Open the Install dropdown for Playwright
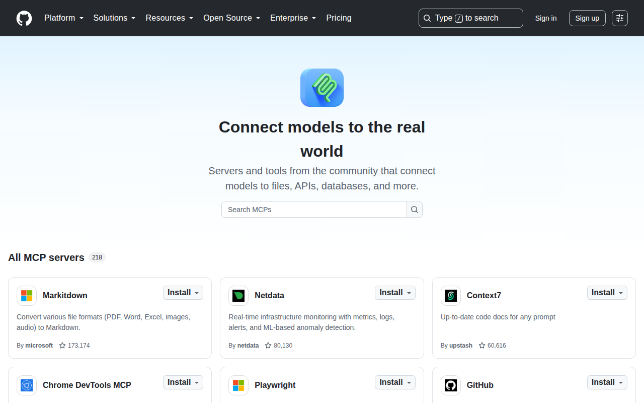644x403 pixels. click(x=395, y=382)
